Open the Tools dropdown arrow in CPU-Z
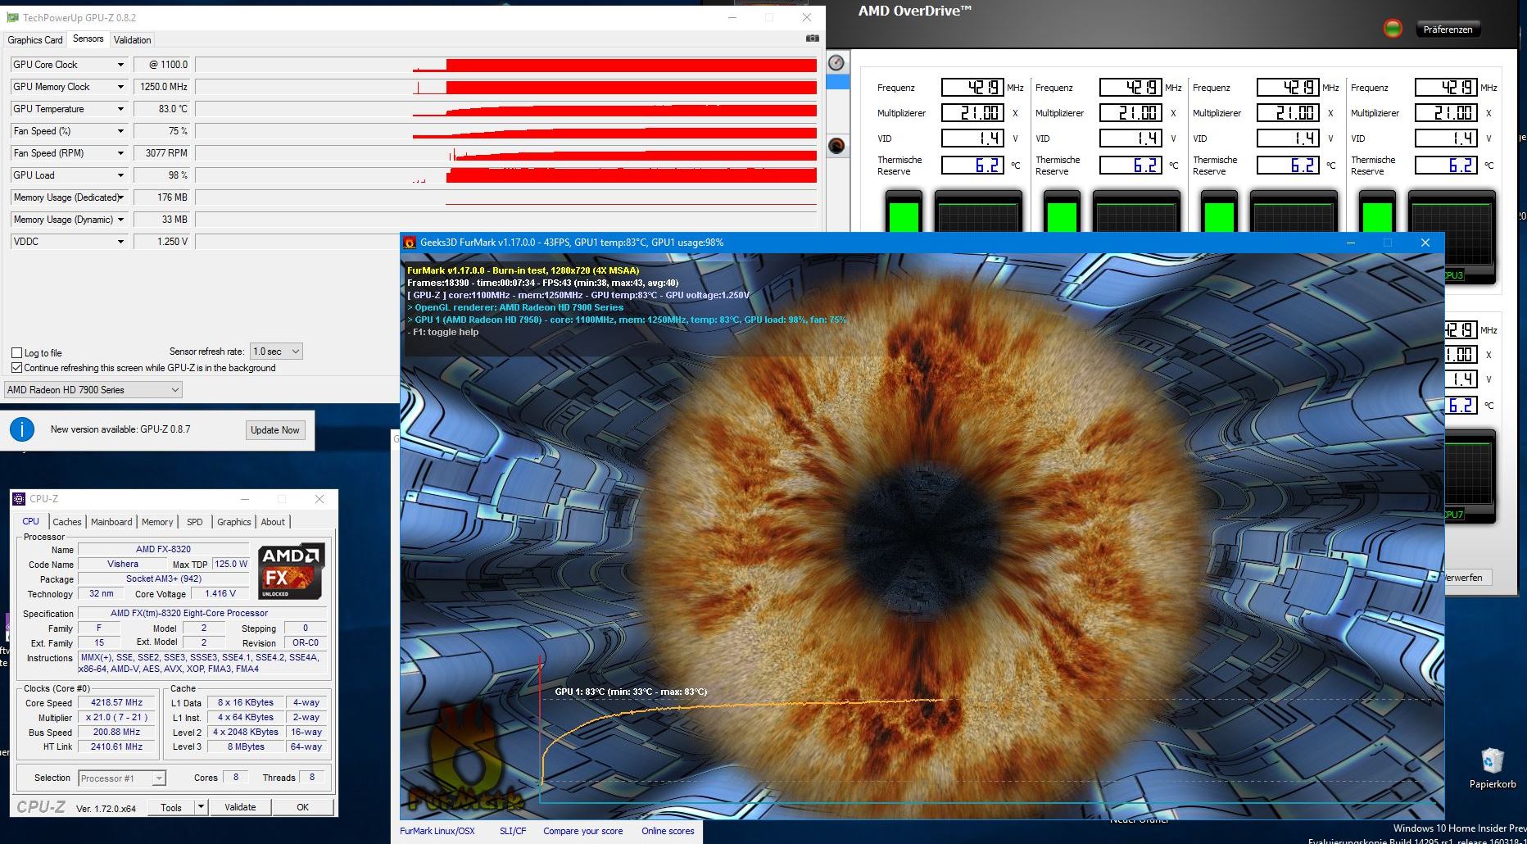 (201, 807)
